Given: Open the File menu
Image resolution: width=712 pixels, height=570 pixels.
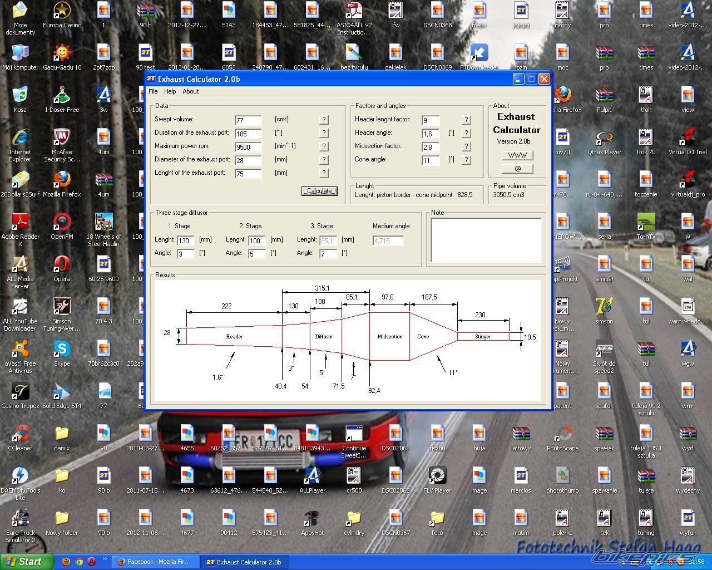Looking at the screenshot, I should [x=153, y=91].
